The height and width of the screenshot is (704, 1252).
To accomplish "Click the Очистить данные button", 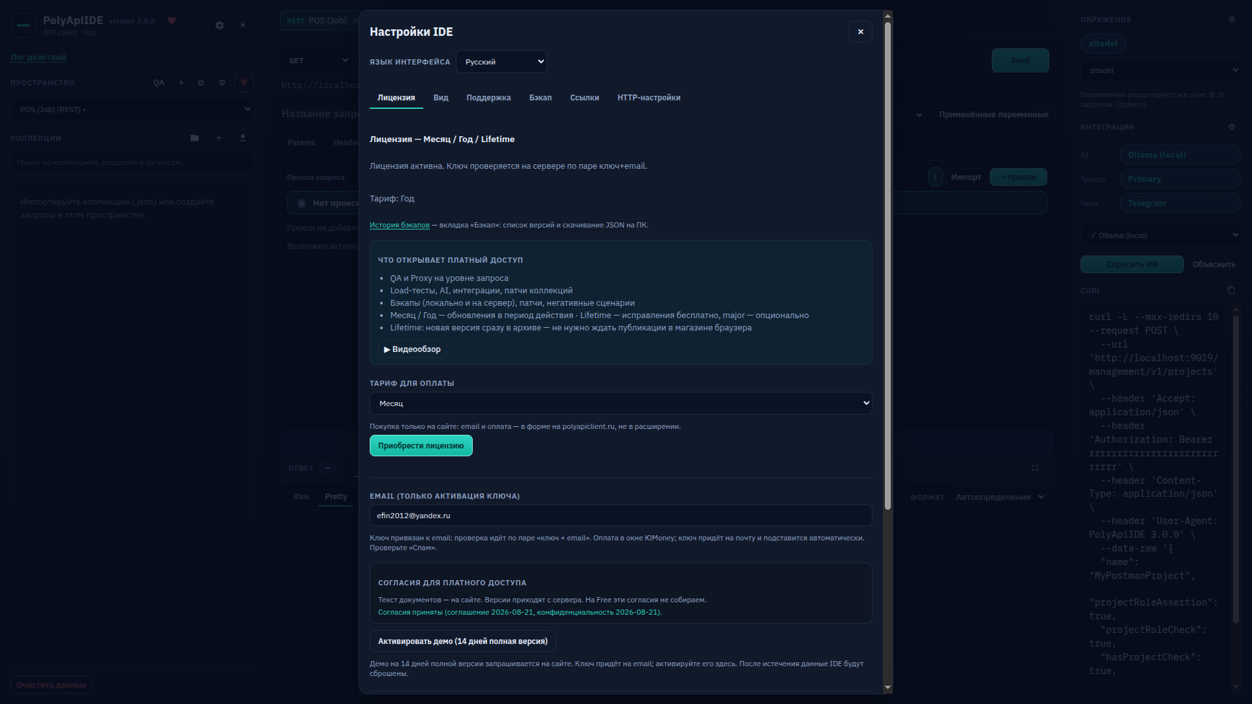I will [51, 685].
